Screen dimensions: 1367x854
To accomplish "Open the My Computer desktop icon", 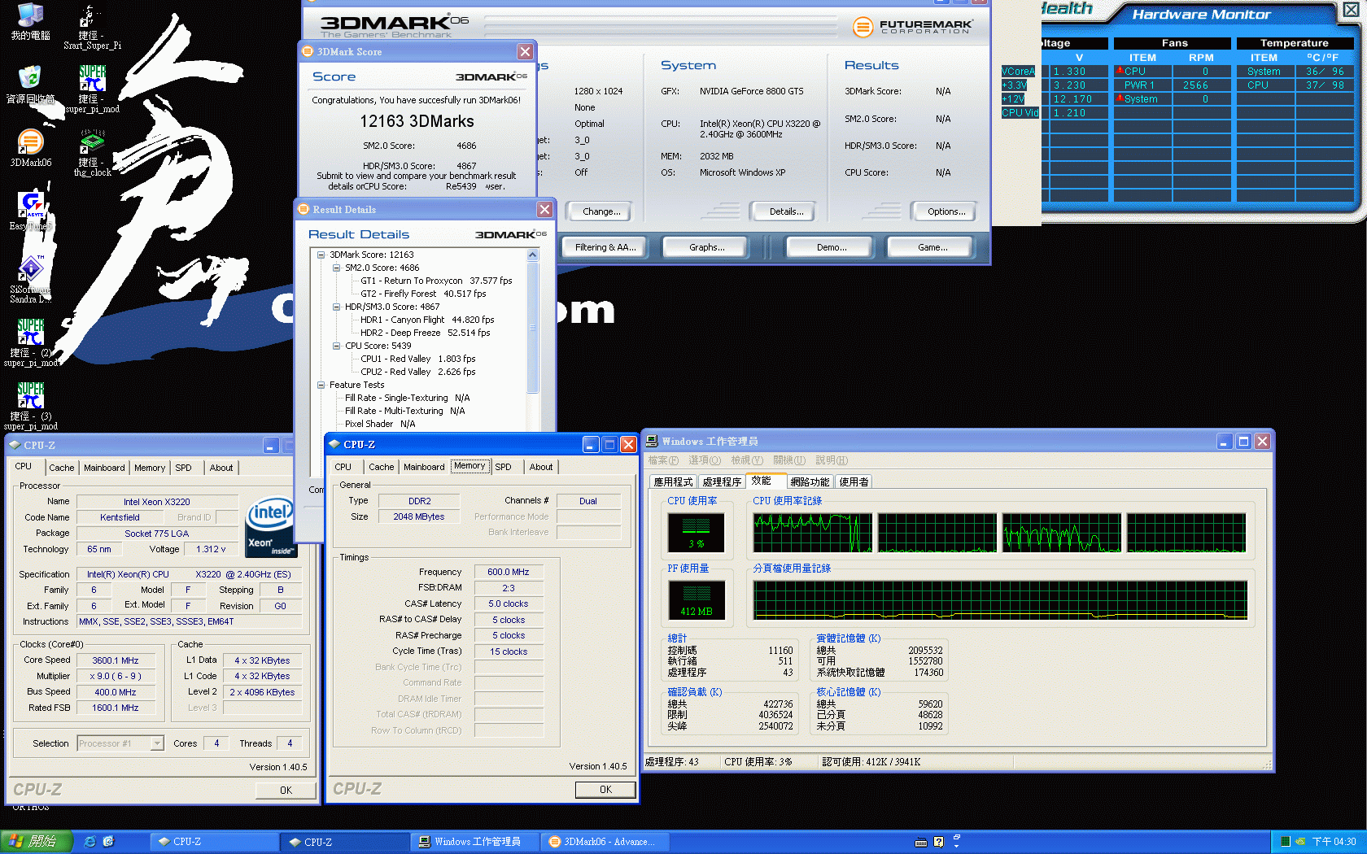I will coord(30,16).
